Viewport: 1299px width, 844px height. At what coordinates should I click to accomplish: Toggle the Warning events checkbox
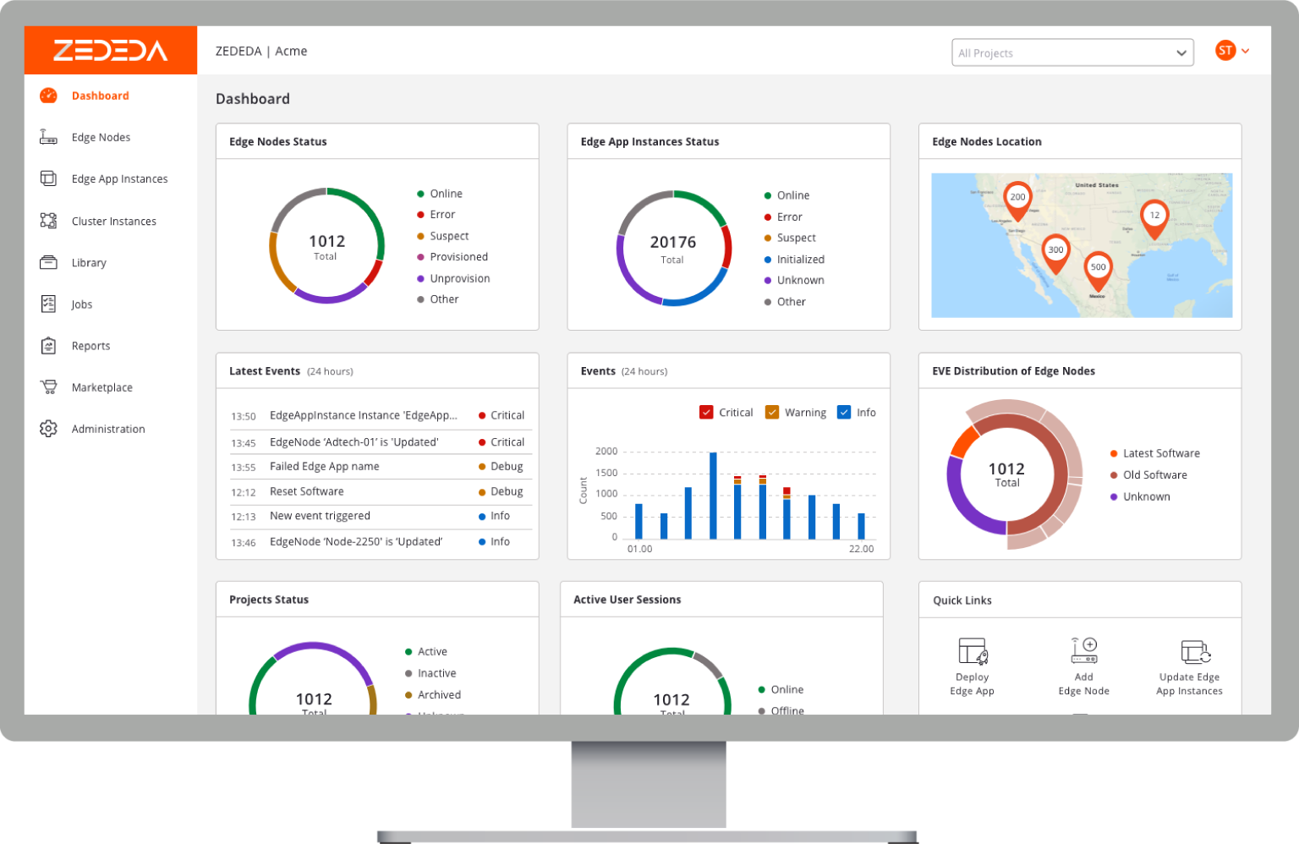(x=771, y=413)
